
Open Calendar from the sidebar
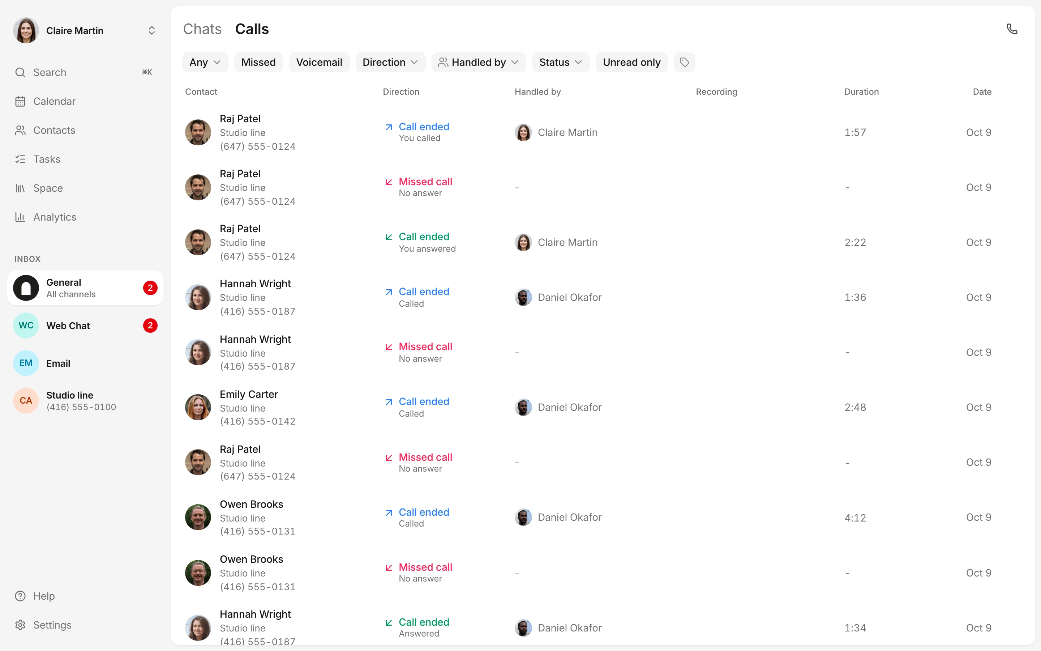54,101
